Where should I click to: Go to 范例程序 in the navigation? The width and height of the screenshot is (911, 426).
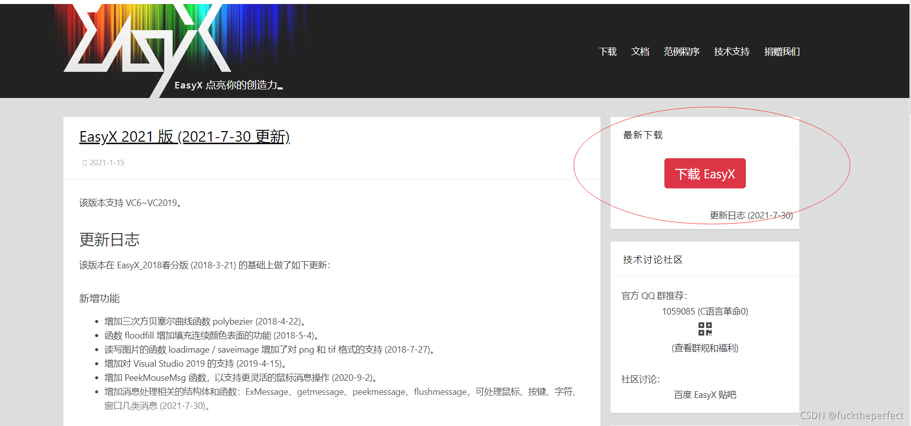pos(681,52)
